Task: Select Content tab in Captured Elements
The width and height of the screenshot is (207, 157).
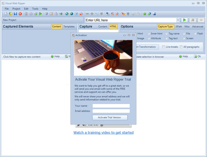Action: coord(57,27)
